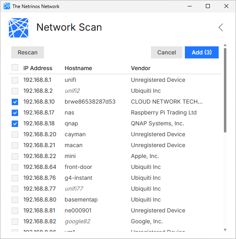Click the scrollbar down arrow
This screenshot has width=236, height=239.
pos(225,230)
